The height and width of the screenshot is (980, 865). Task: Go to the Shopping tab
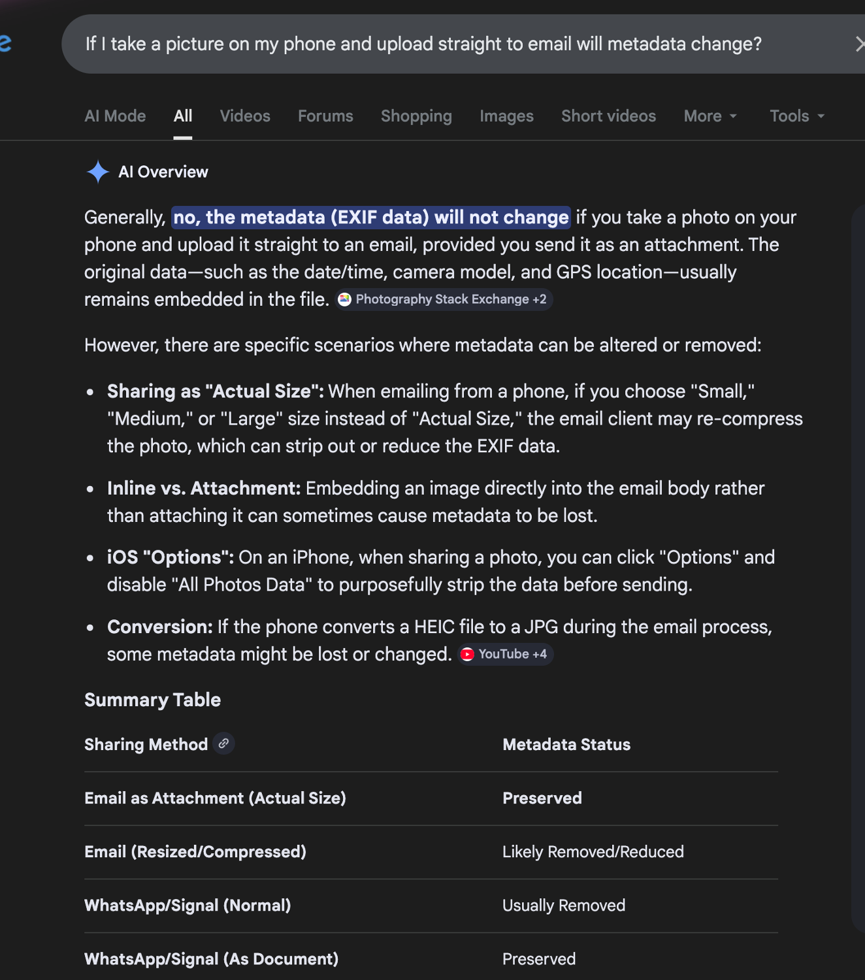click(416, 116)
